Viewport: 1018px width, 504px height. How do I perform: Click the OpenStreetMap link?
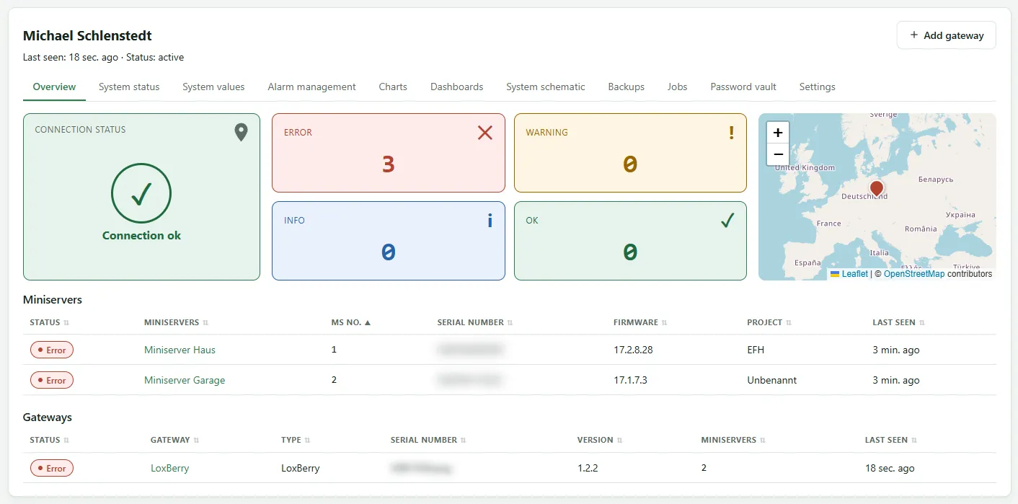pos(913,274)
